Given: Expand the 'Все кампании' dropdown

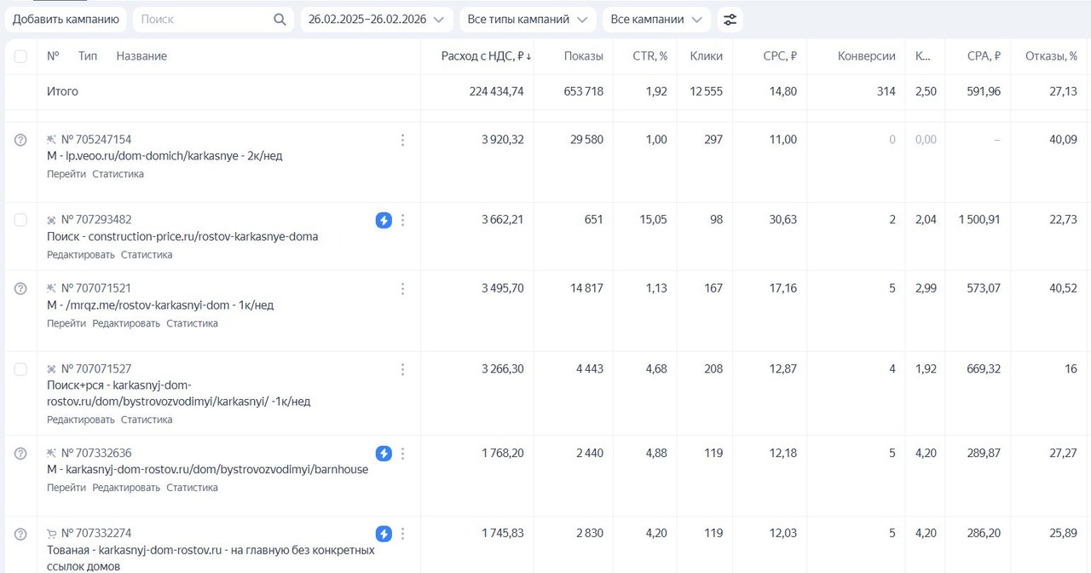Looking at the screenshot, I should [656, 20].
